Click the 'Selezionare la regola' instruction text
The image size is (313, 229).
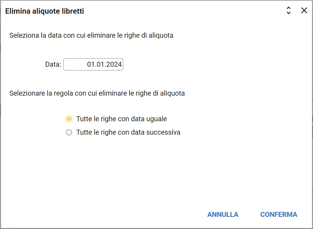97,93
